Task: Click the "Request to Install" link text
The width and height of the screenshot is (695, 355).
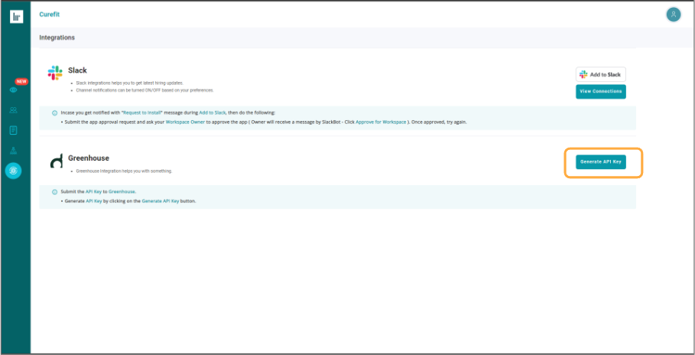Action: pos(142,112)
